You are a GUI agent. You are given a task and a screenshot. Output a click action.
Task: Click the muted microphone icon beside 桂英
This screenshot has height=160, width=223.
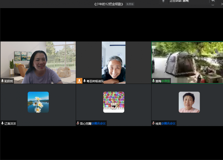[153, 123]
